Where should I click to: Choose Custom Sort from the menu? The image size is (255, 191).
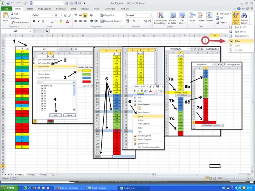click(241, 37)
